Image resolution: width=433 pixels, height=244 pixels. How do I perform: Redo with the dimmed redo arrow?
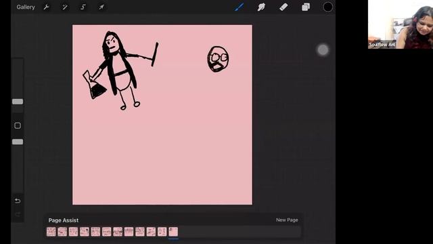(18, 214)
